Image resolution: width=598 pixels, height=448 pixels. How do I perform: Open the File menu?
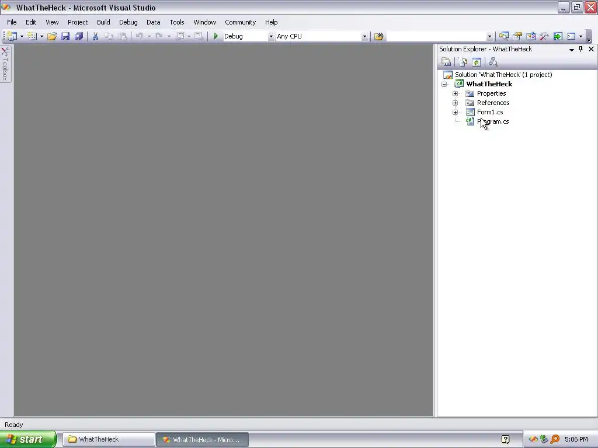click(x=12, y=22)
